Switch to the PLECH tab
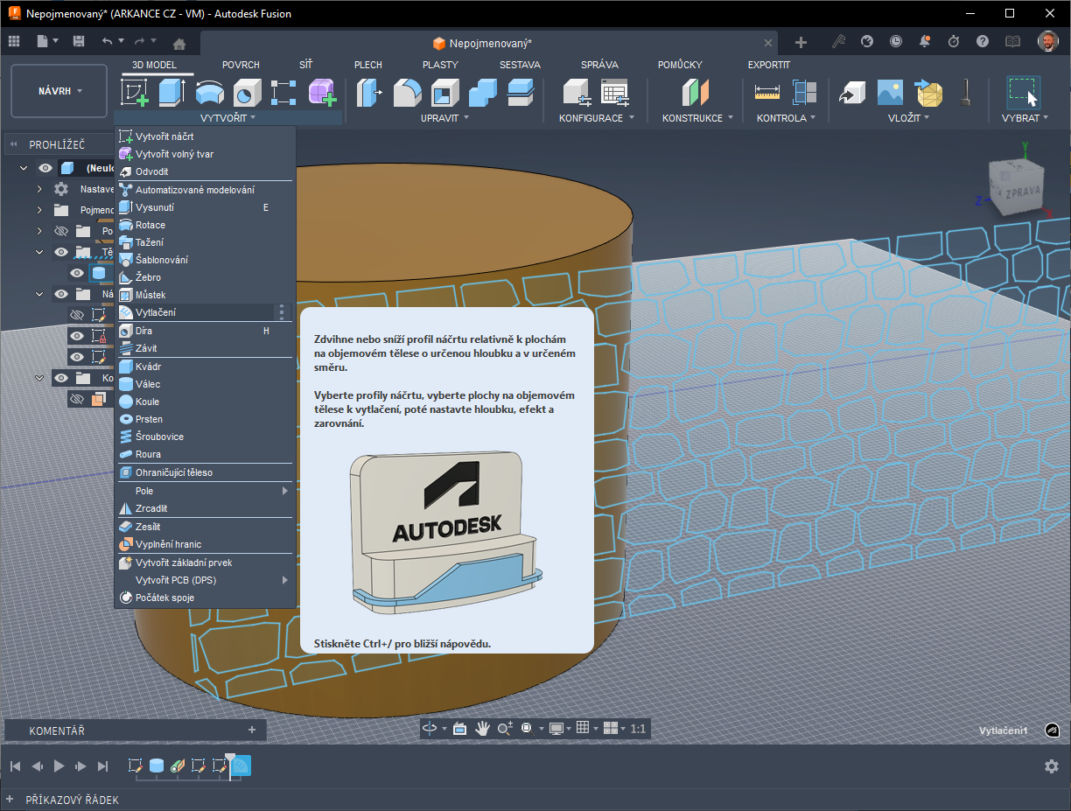The image size is (1071, 811). point(367,65)
